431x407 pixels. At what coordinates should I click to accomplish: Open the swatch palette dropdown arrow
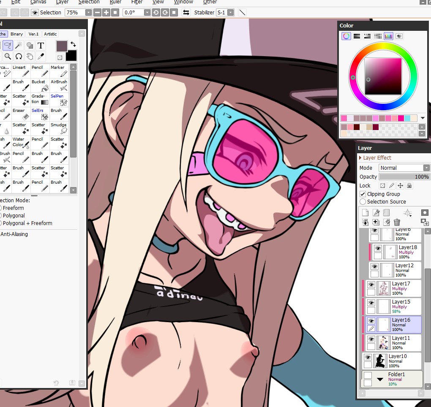(423, 118)
